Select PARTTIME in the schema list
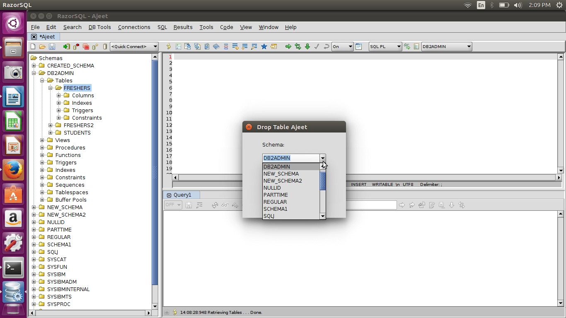566x318 pixels. click(x=276, y=195)
